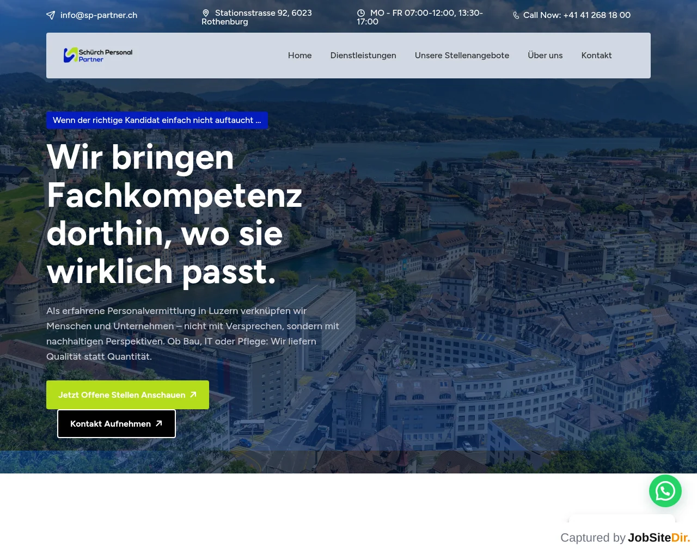The height and width of the screenshot is (554, 697).
Task: Click the 'Wir bringen Fachkompetenz' headline
Action: coord(174,214)
